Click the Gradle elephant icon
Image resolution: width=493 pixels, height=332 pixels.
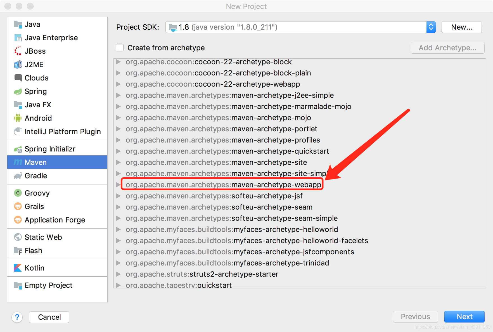tap(18, 176)
